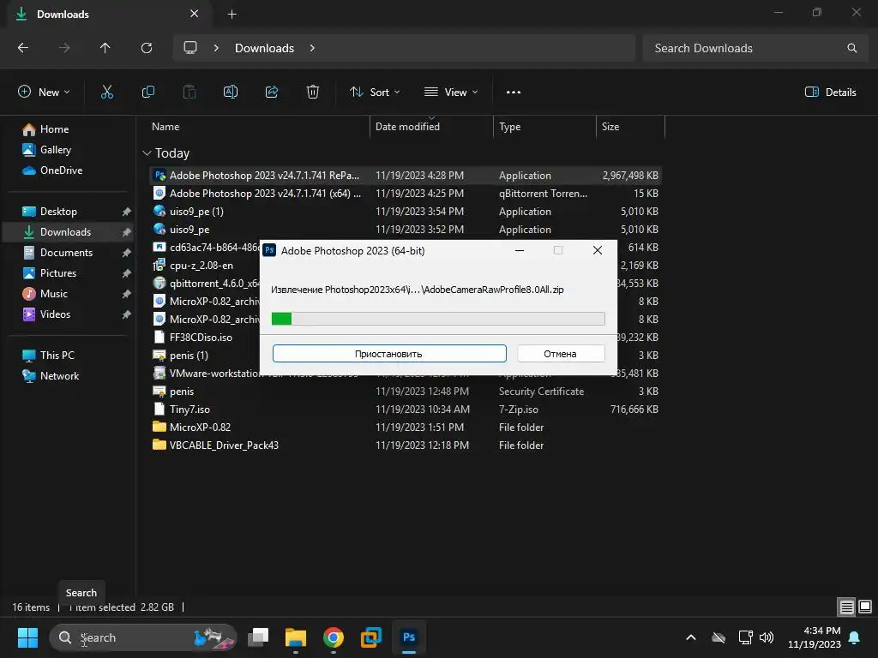Open the New item dropdown
Screen dimensions: 878x658
[x=45, y=93]
